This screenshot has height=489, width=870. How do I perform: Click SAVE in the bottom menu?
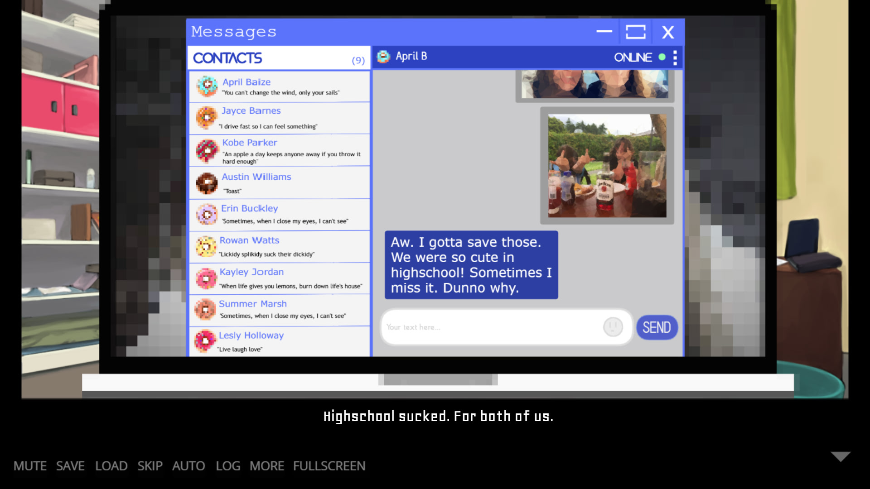[x=70, y=466]
